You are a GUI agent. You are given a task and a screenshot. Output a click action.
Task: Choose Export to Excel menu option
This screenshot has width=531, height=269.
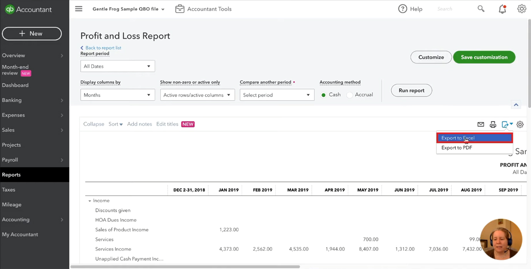pos(474,138)
